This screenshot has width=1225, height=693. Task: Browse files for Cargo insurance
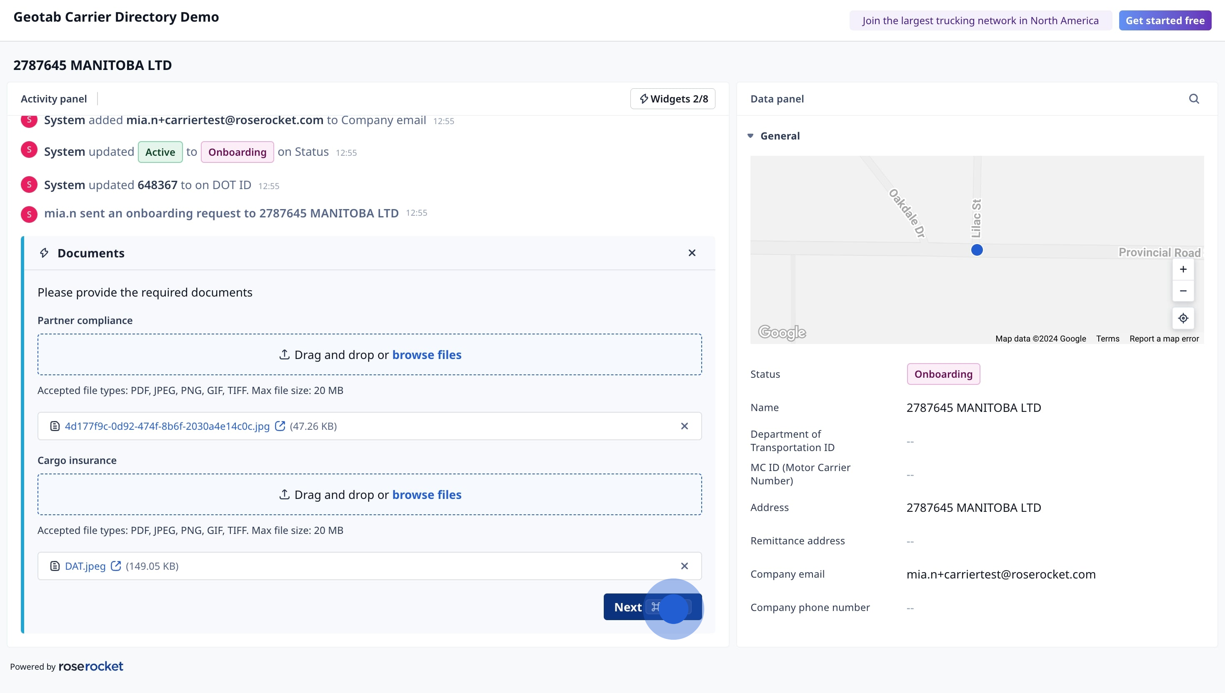[427, 494]
